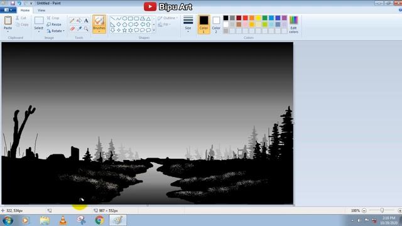Choose the four-point star shape

pos(119,30)
